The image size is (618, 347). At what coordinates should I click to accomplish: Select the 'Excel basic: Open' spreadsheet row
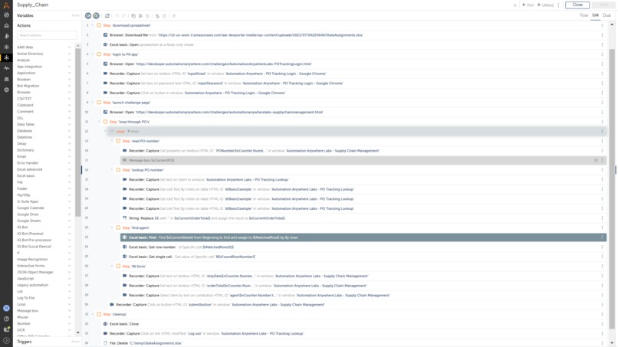coord(353,44)
